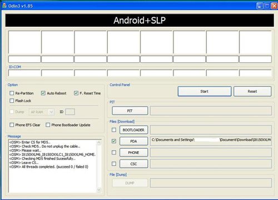The width and height of the screenshot is (278, 200).
Task: Click 'Leave CS..' log line
Action: [24, 163]
